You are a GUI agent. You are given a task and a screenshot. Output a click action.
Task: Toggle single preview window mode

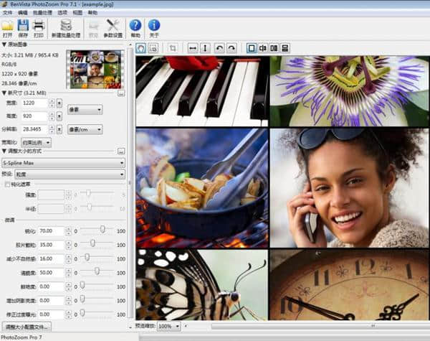[251, 48]
